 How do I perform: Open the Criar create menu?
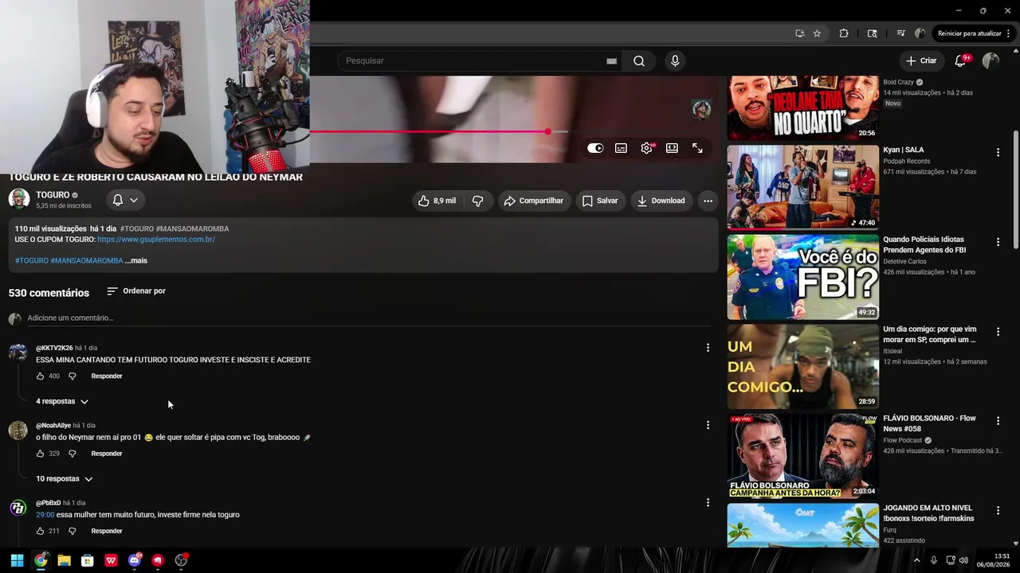click(x=922, y=60)
